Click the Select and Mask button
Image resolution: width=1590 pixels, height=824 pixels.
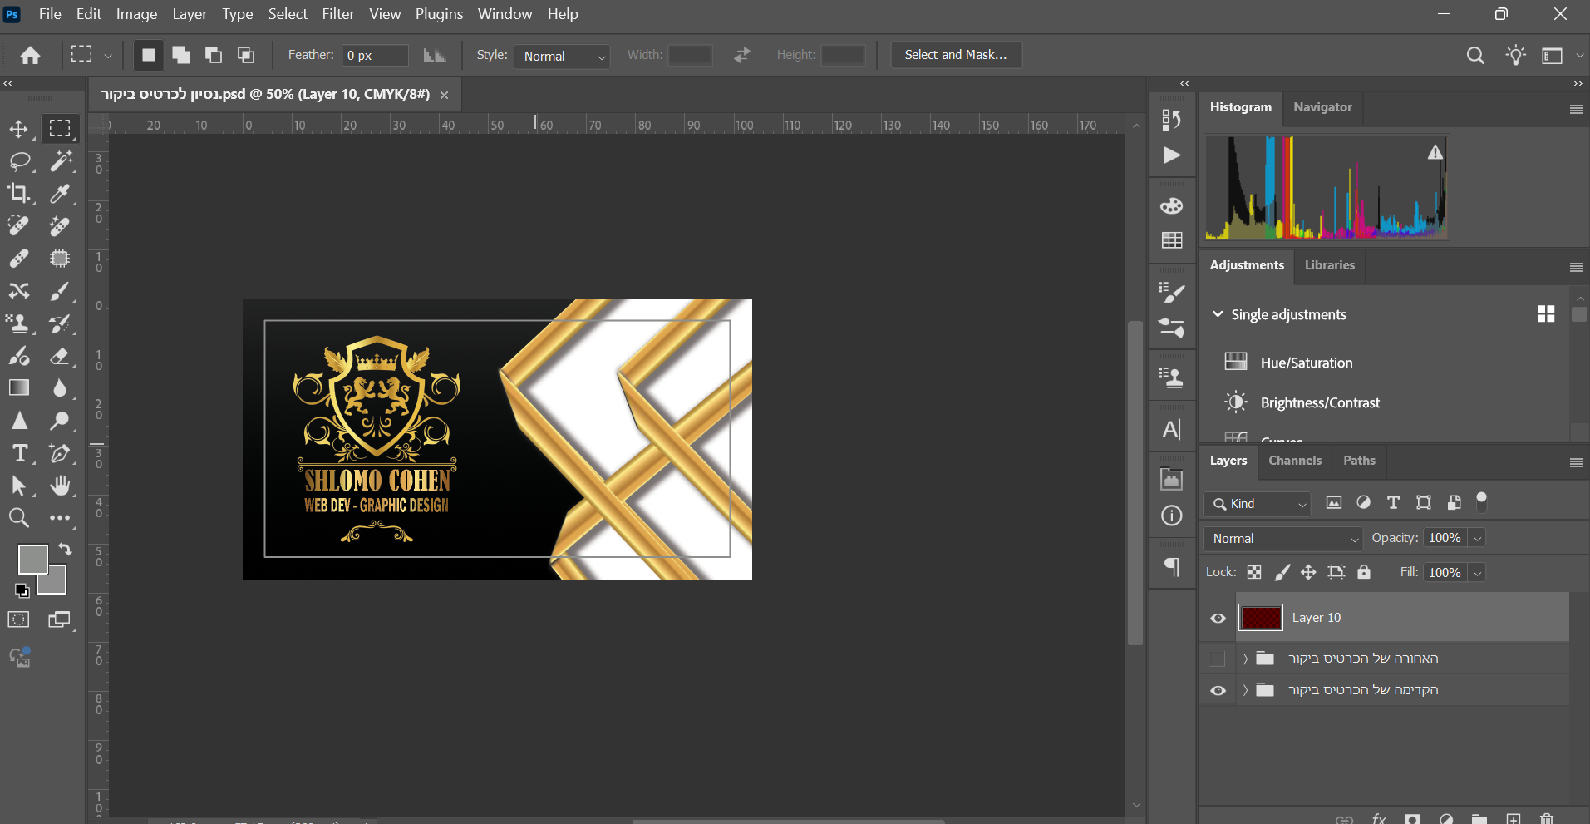coord(955,55)
